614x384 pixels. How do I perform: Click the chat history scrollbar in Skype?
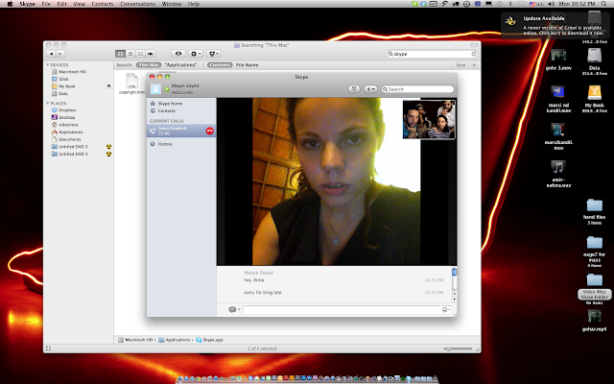(454, 284)
